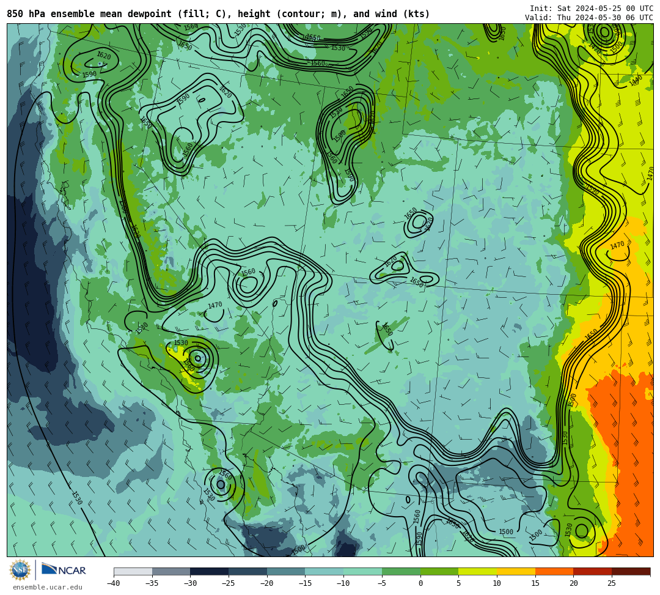660x595 pixels.
Task: Pick the orange 15 to 20 colorbar segment
Action: [x=554, y=571]
